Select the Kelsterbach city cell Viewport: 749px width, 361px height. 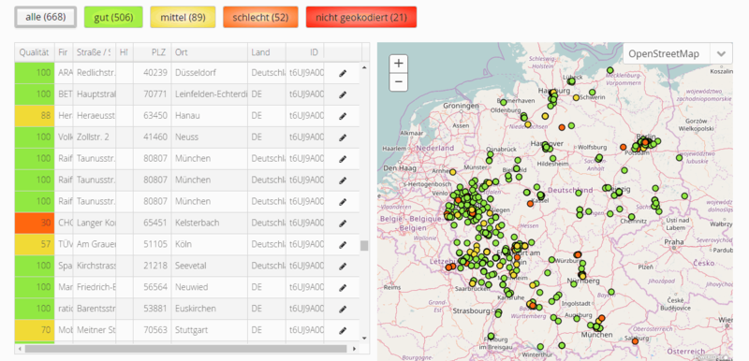coord(210,223)
